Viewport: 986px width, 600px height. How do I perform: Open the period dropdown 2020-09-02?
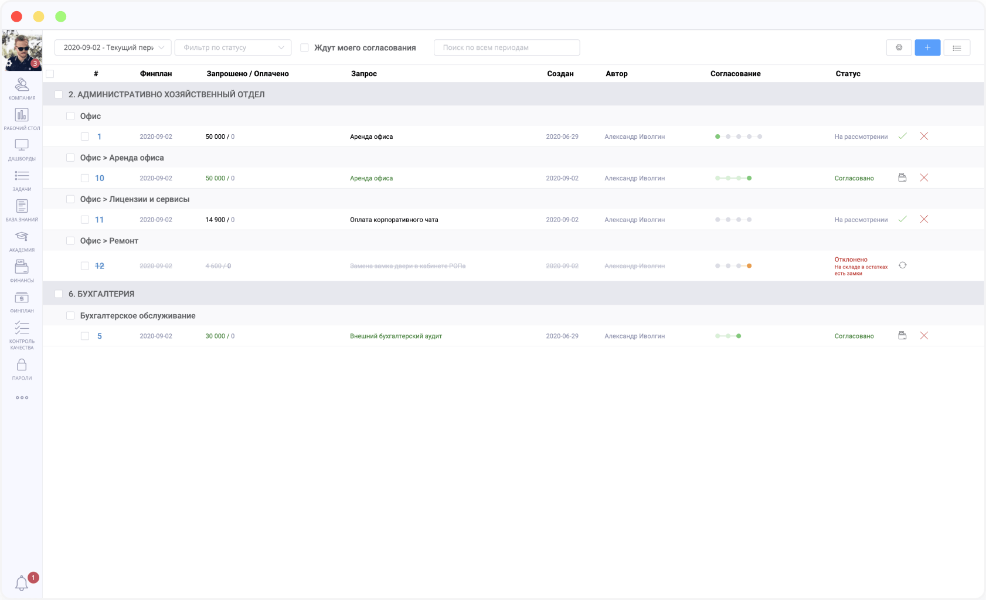click(x=113, y=47)
